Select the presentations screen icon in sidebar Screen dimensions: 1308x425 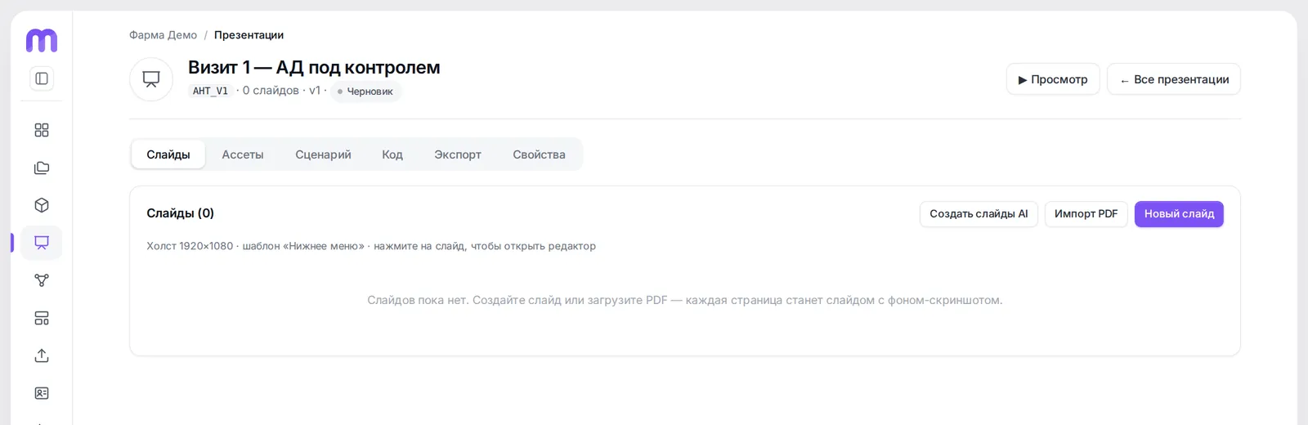pos(42,243)
